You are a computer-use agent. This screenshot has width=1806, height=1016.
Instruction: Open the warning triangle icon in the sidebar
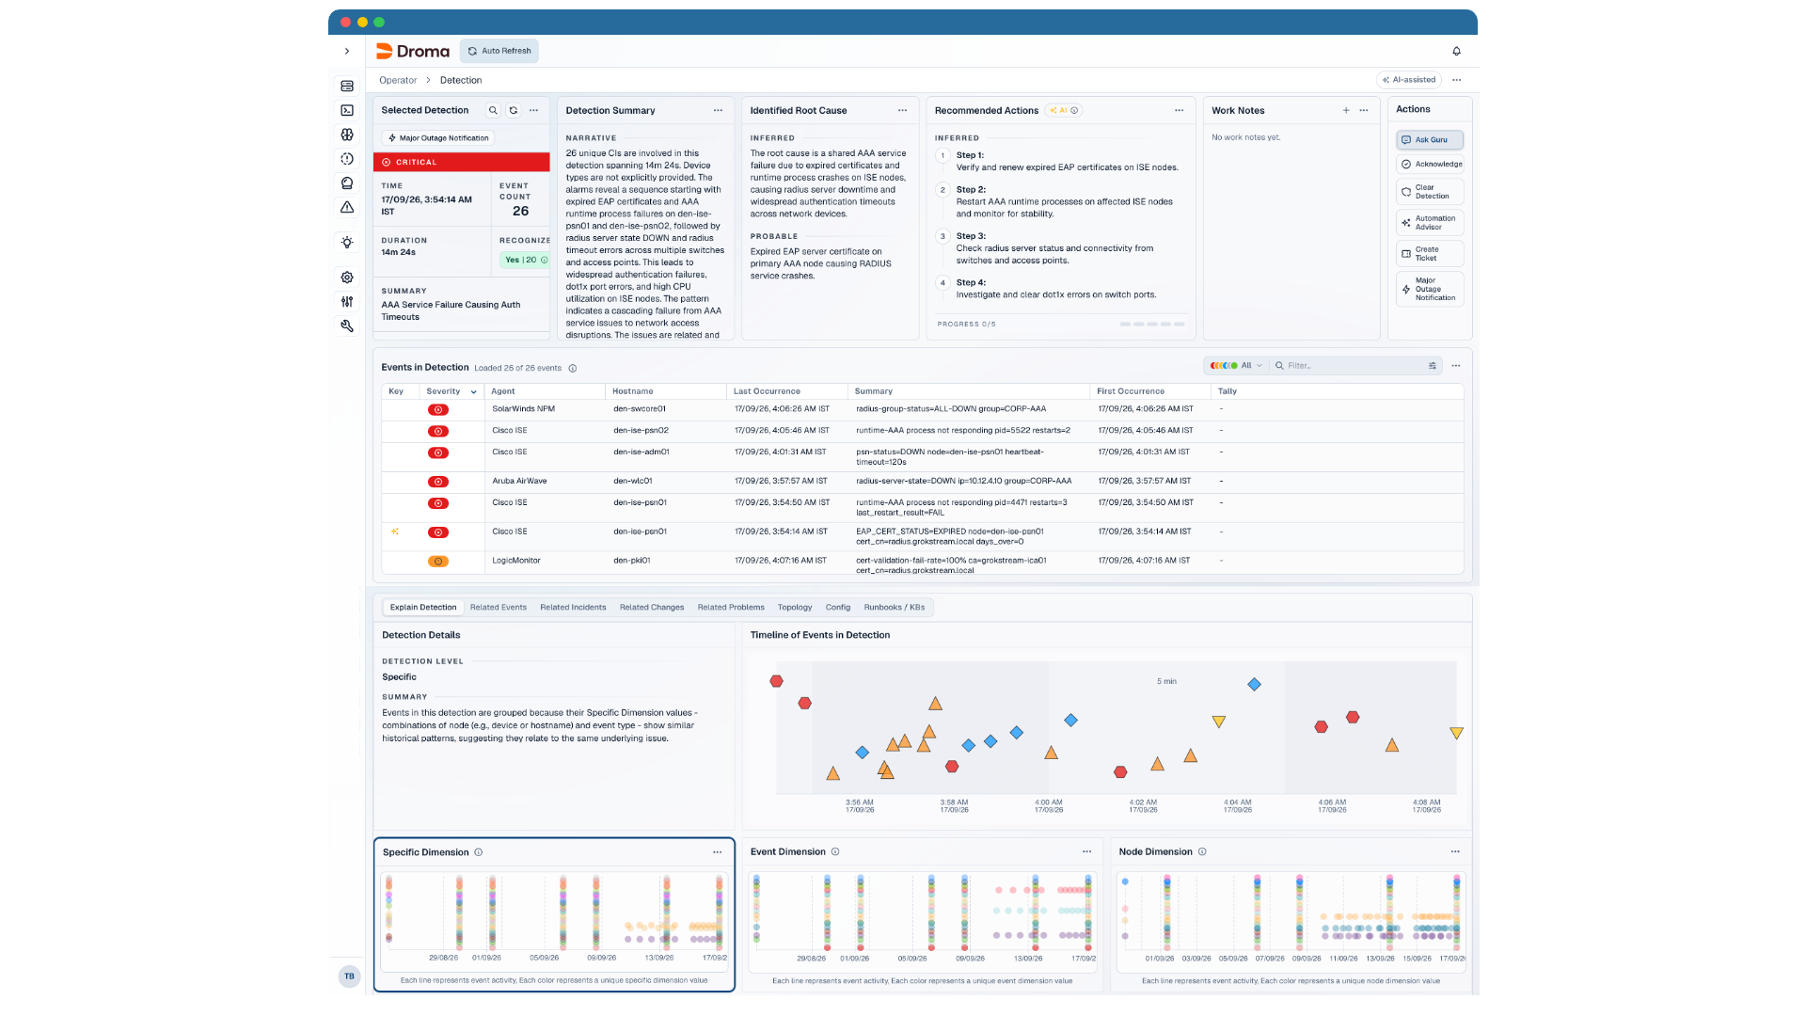click(347, 207)
